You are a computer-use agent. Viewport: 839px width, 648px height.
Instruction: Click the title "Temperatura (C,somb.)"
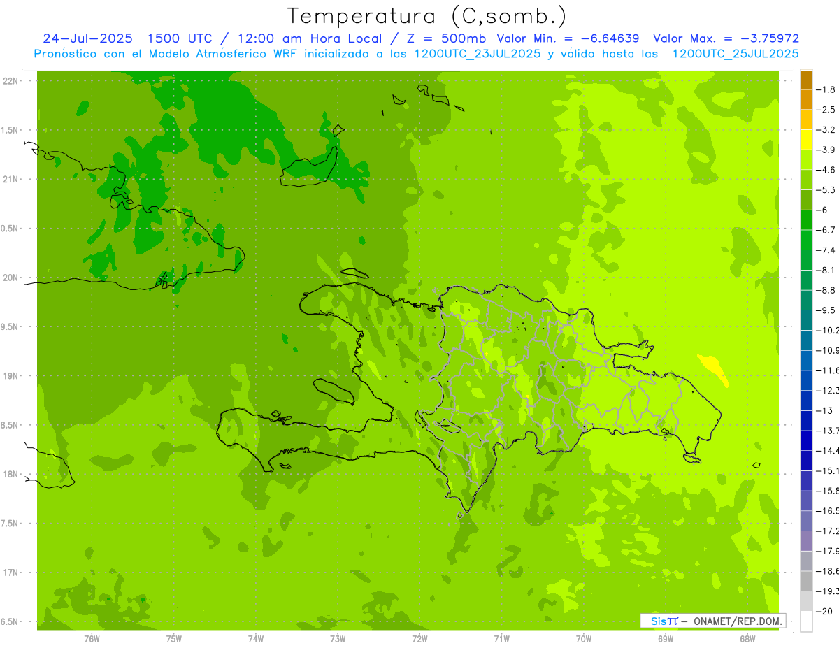pyautogui.click(x=427, y=17)
